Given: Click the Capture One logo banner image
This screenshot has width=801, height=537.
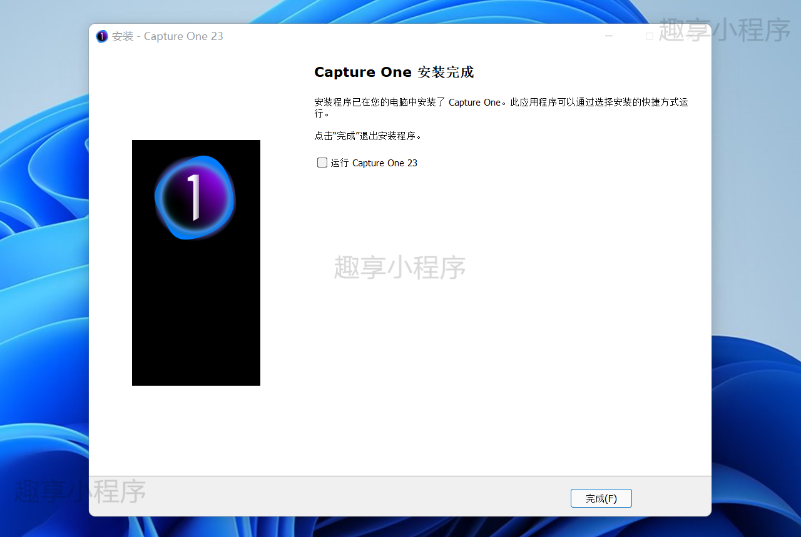Looking at the screenshot, I should click(x=196, y=263).
